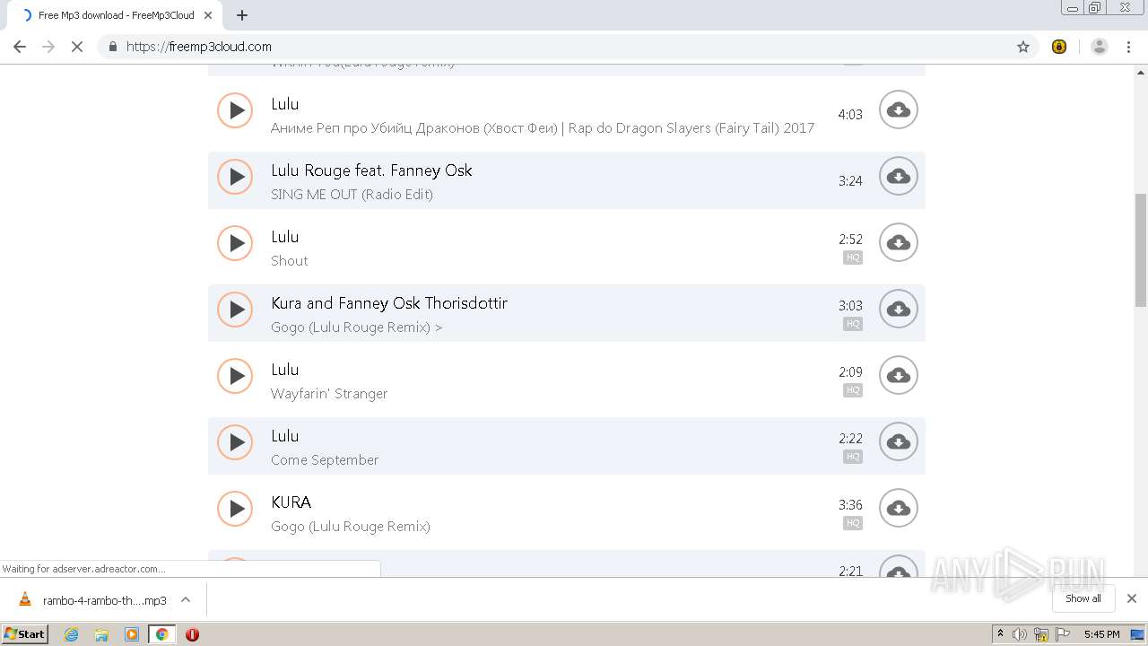The width and height of the screenshot is (1148, 646).
Task: Click HQ badge on Come September track
Action: 852,457
